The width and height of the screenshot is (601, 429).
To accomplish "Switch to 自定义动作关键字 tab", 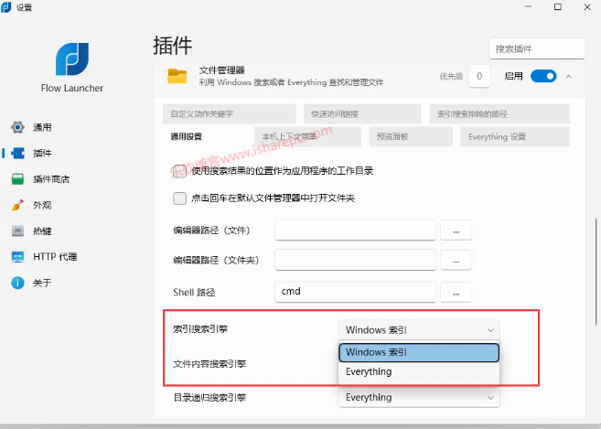I will (230, 113).
